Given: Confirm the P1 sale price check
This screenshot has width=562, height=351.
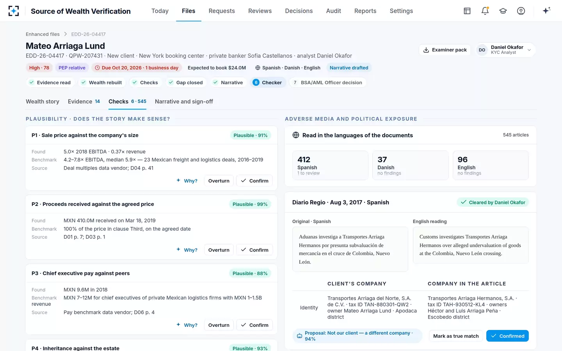Looking at the screenshot, I should click(254, 181).
